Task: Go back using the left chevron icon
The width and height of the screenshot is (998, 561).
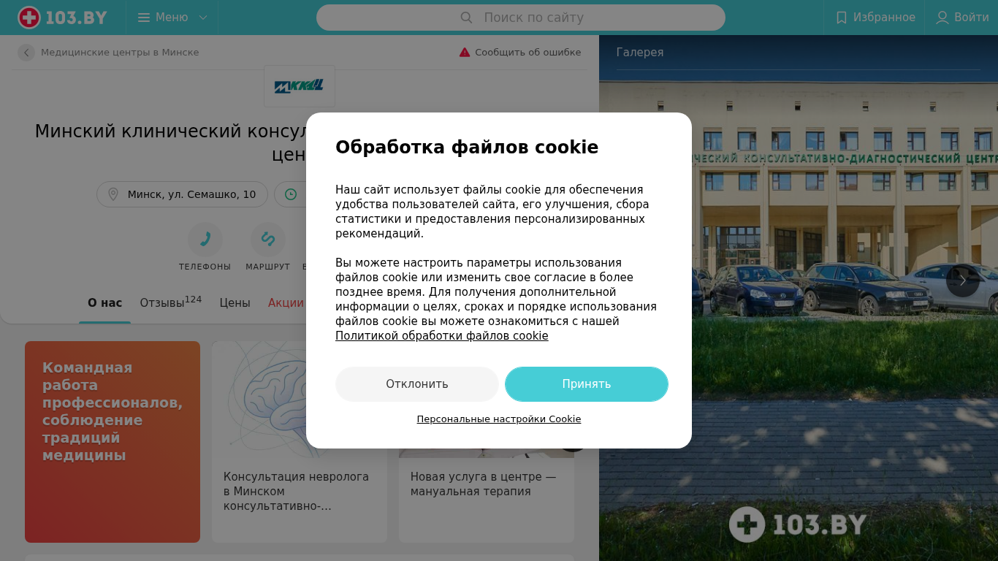Action: point(26,53)
